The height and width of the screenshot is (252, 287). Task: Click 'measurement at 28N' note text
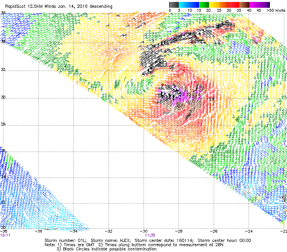point(202,245)
